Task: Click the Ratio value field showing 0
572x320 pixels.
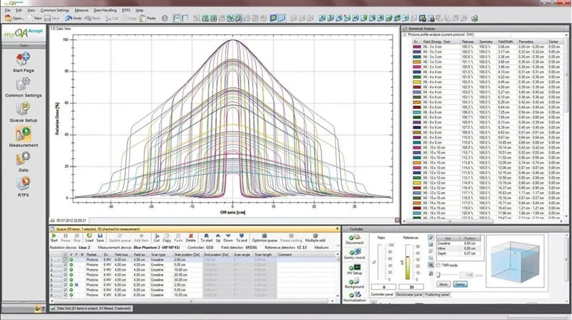Action: pos(384,287)
